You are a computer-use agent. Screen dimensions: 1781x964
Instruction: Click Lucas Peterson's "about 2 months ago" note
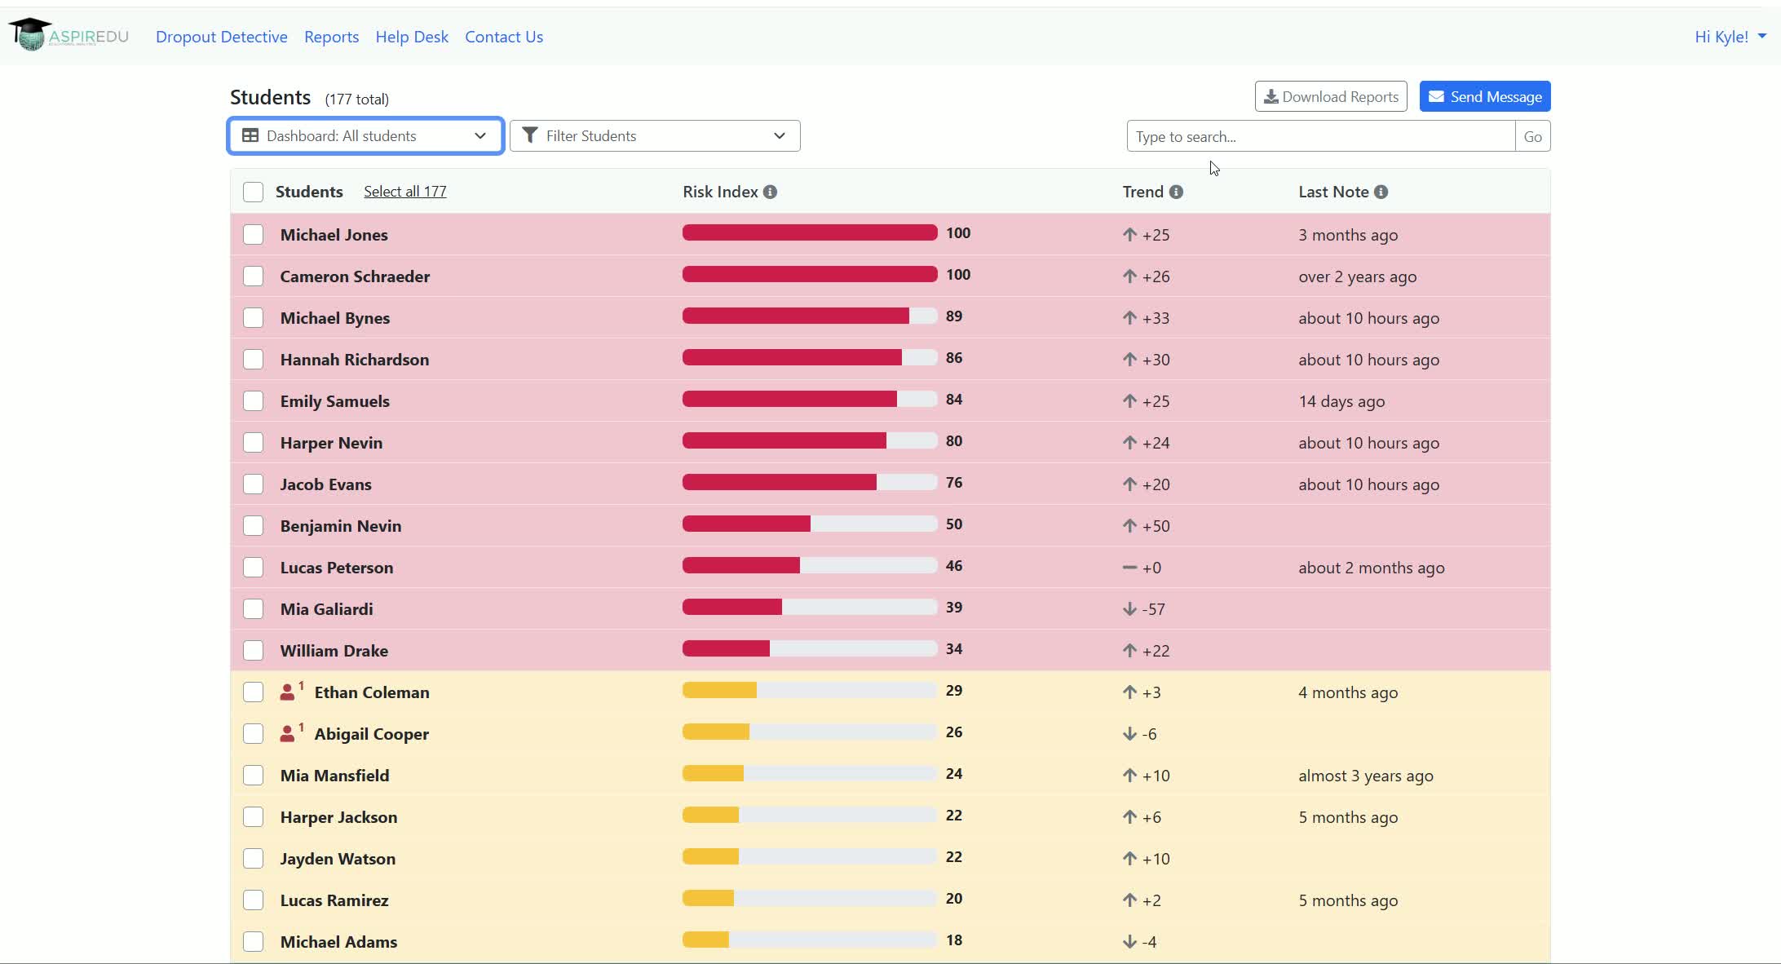pyautogui.click(x=1372, y=568)
